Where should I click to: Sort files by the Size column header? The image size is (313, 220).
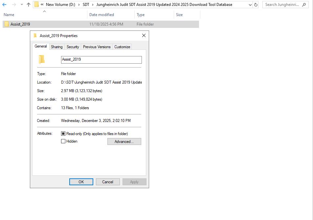pyautogui.click(x=180, y=14)
